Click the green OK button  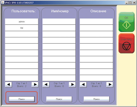(127, 22)
